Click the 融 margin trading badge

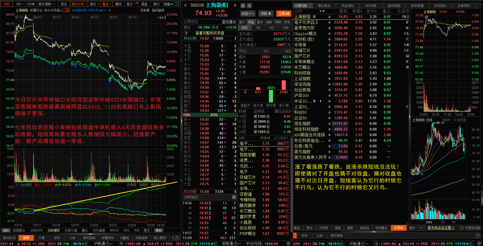(243, 5)
